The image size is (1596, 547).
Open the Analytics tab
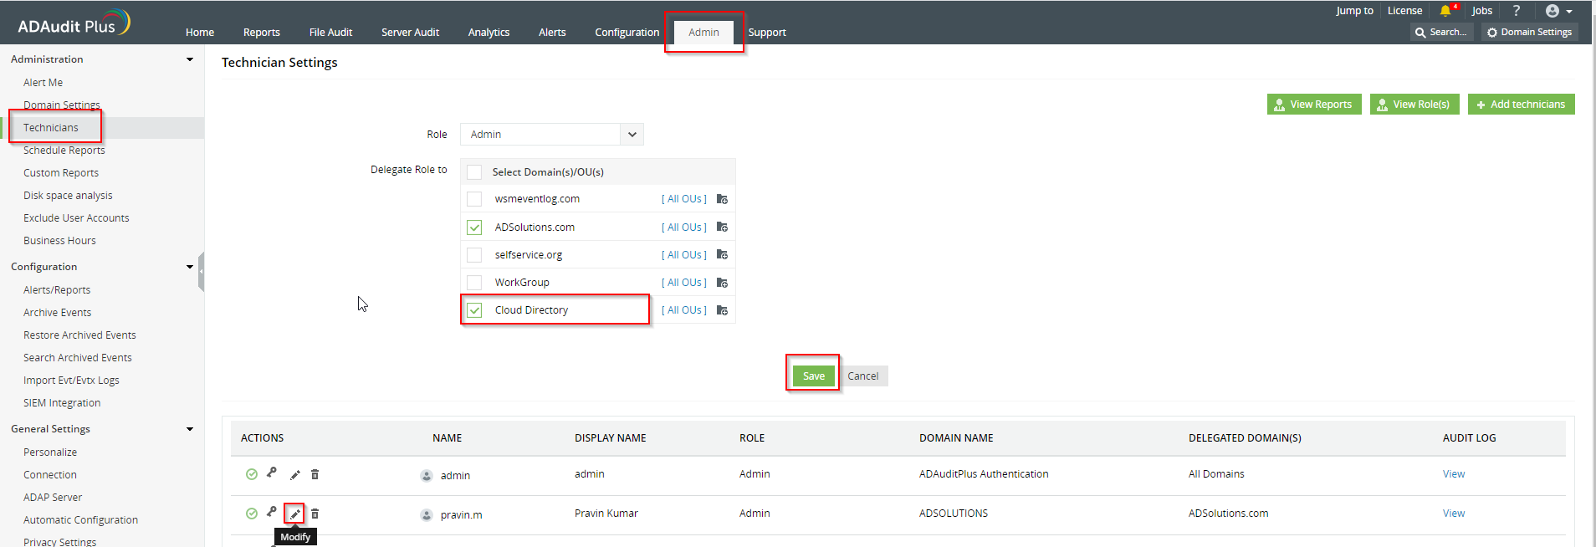pos(489,32)
